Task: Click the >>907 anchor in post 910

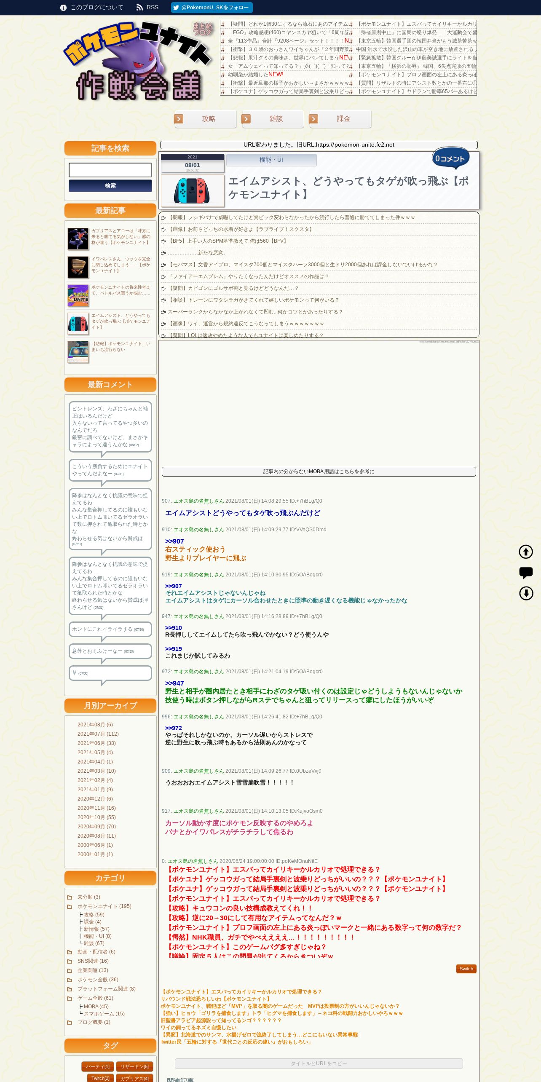Action: coord(174,541)
